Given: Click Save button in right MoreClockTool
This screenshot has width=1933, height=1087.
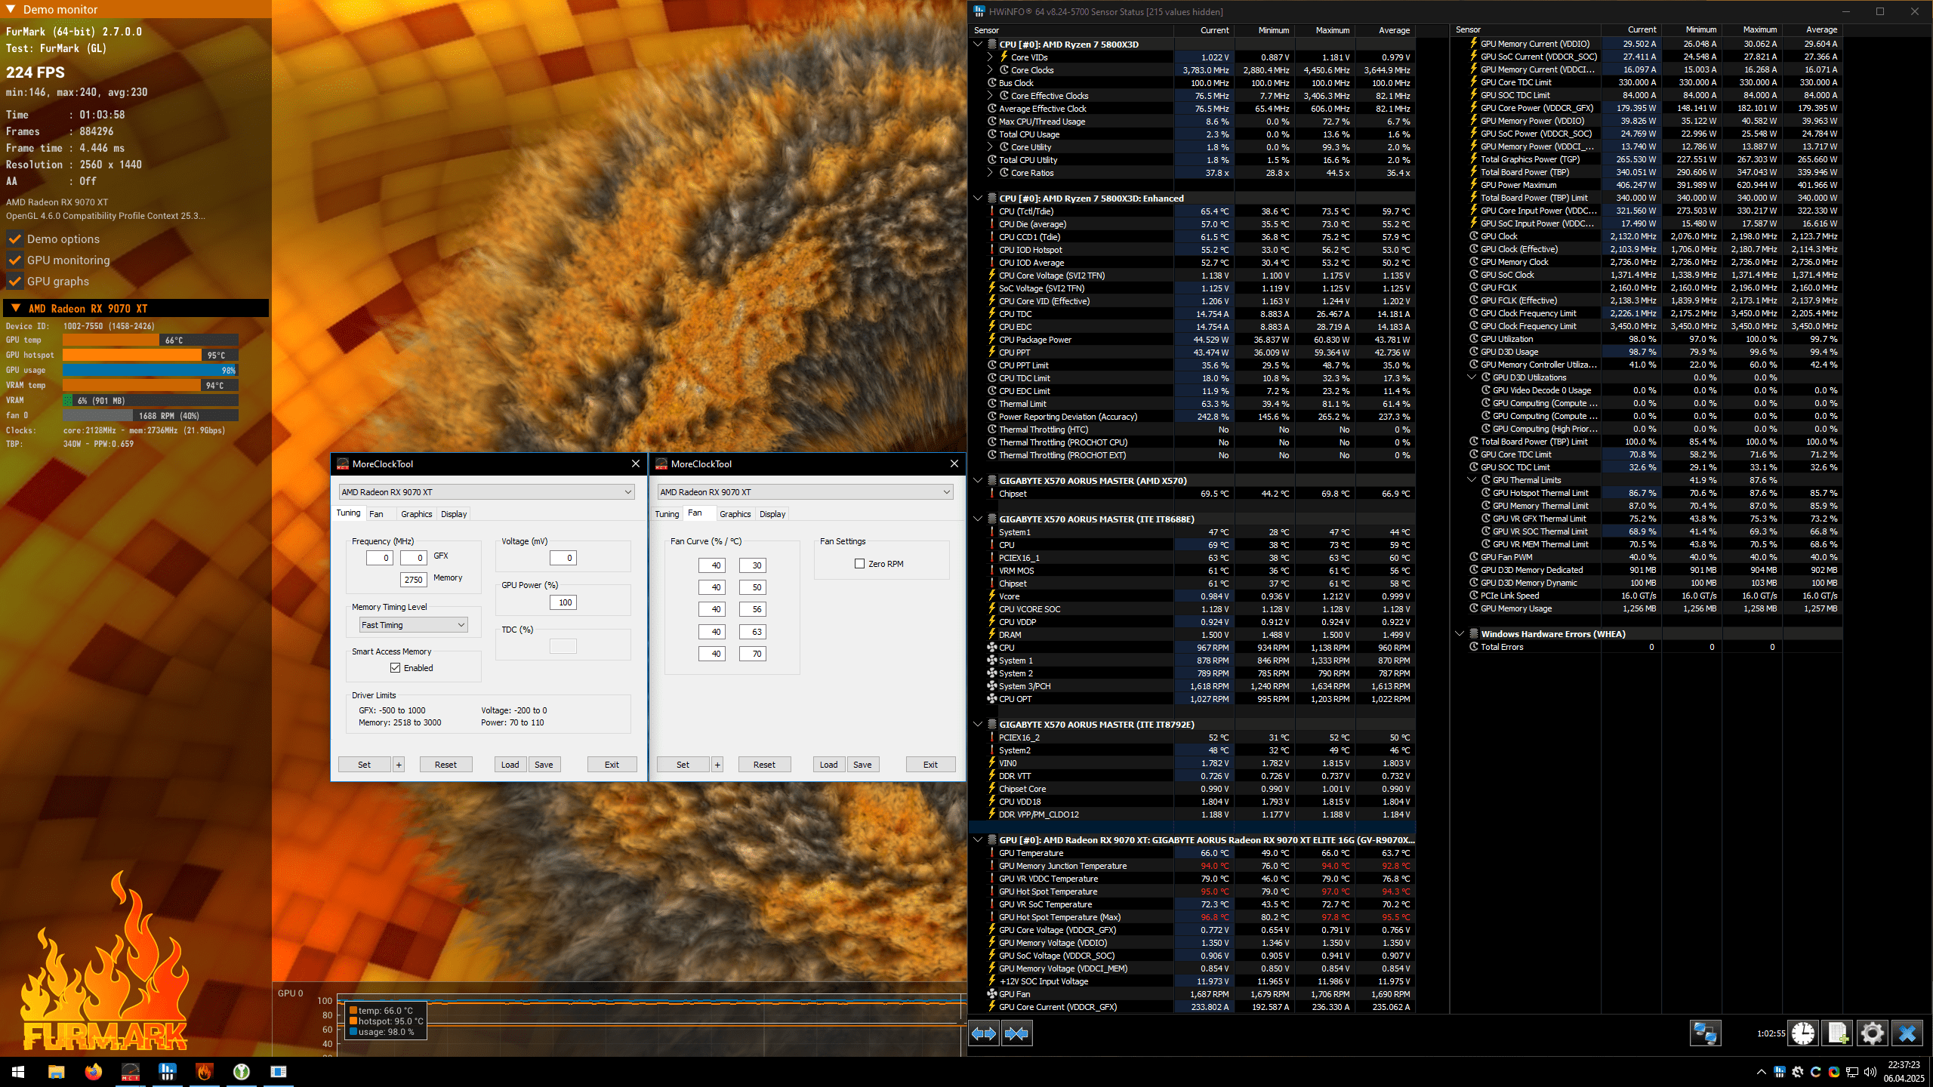Looking at the screenshot, I should 862,765.
